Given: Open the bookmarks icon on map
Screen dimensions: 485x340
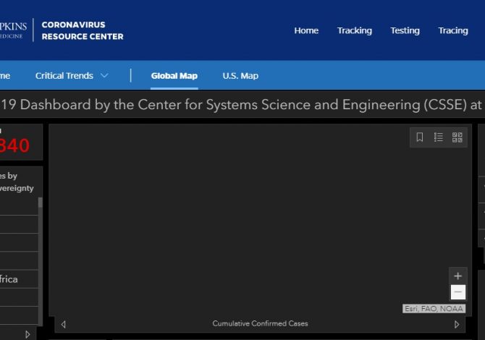Looking at the screenshot, I should tap(419, 137).
